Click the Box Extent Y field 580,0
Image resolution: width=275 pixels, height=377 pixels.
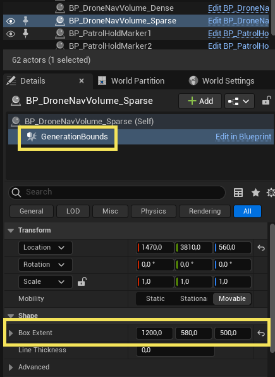click(x=193, y=333)
